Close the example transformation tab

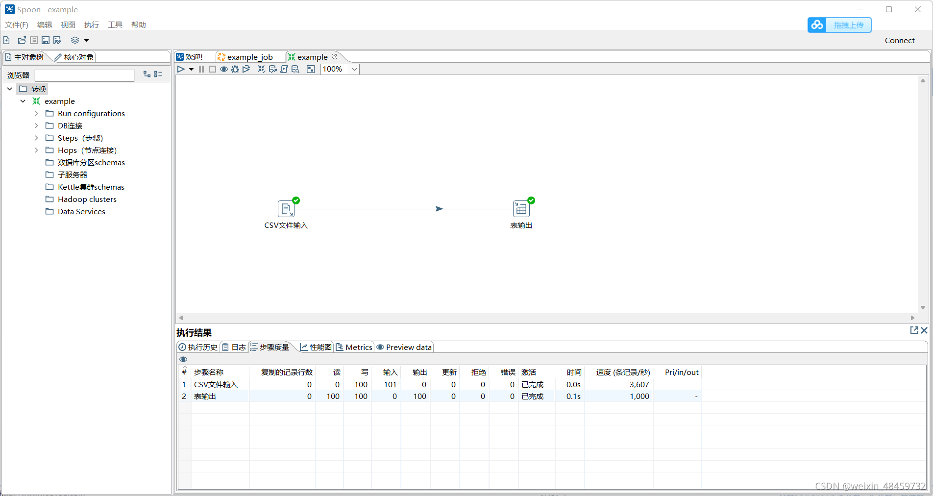[334, 57]
